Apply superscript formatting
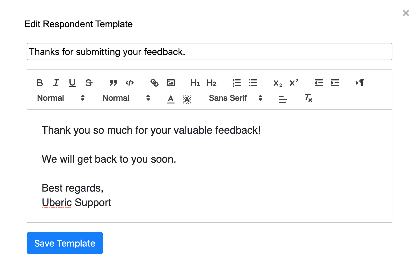Image resolution: width=419 pixels, height=261 pixels. click(x=294, y=83)
